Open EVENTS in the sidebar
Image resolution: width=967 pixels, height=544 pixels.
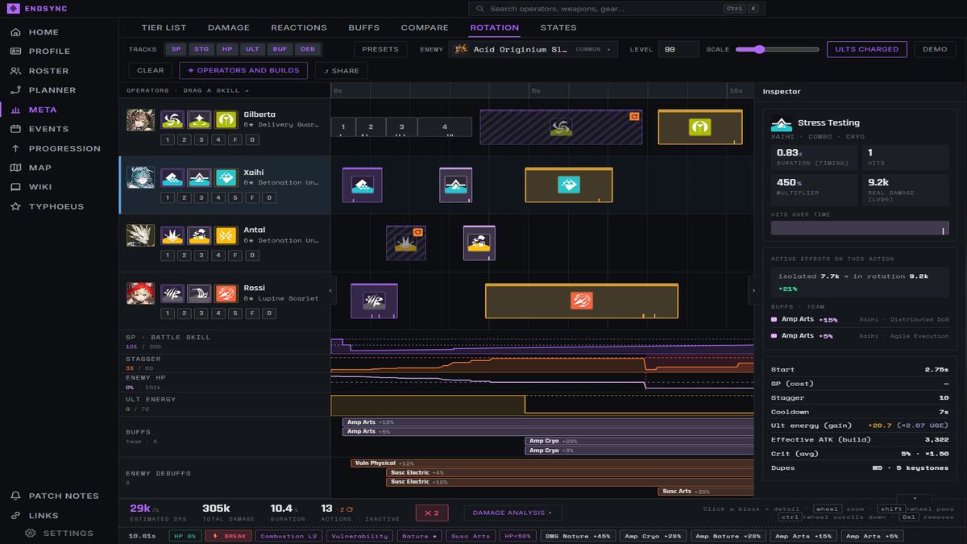point(48,129)
